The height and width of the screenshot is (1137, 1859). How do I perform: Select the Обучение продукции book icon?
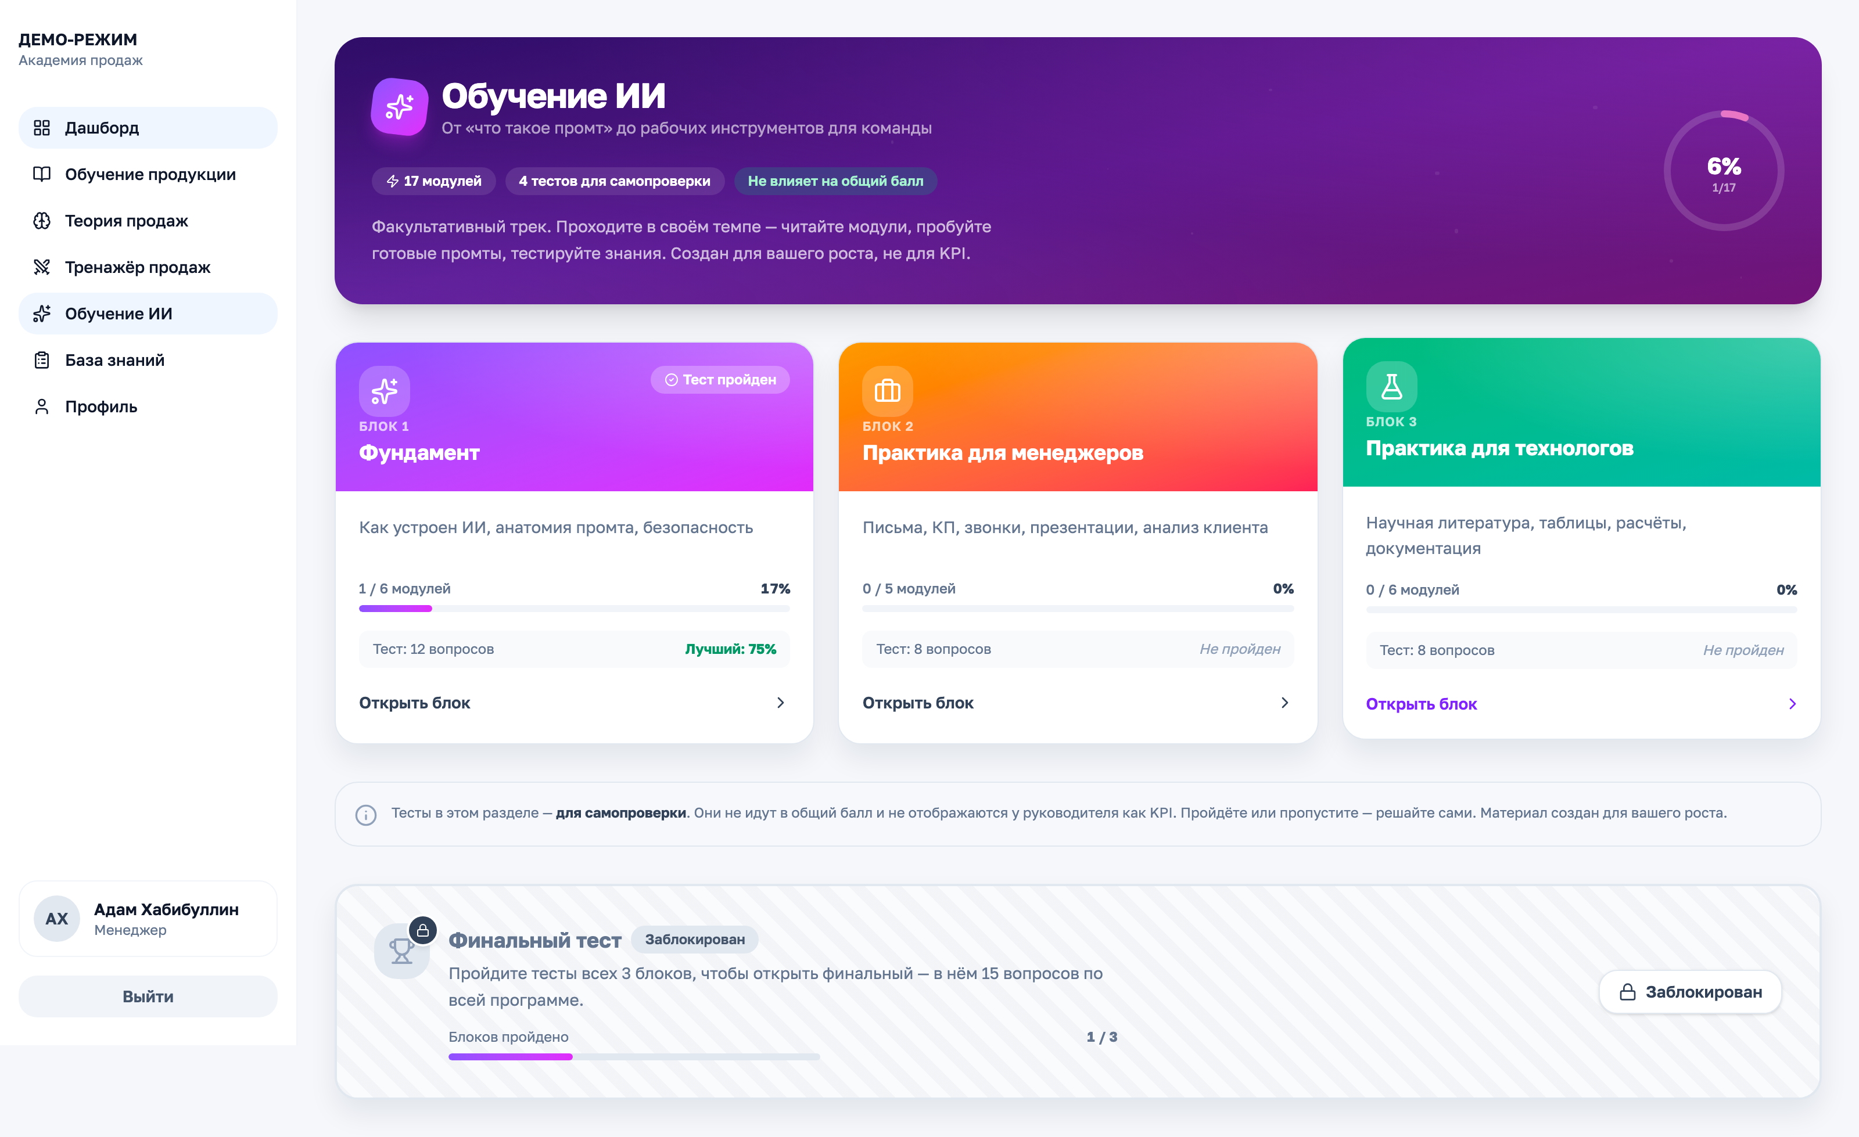pyautogui.click(x=42, y=174)
